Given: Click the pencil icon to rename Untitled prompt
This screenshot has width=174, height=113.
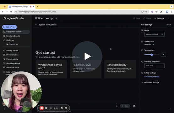Looking at the screenshot, I should click(x=56, y=18).
